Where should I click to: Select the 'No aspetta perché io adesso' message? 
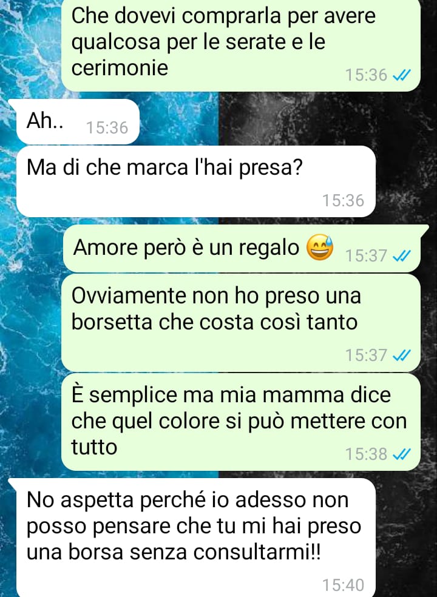click(196, 538)
